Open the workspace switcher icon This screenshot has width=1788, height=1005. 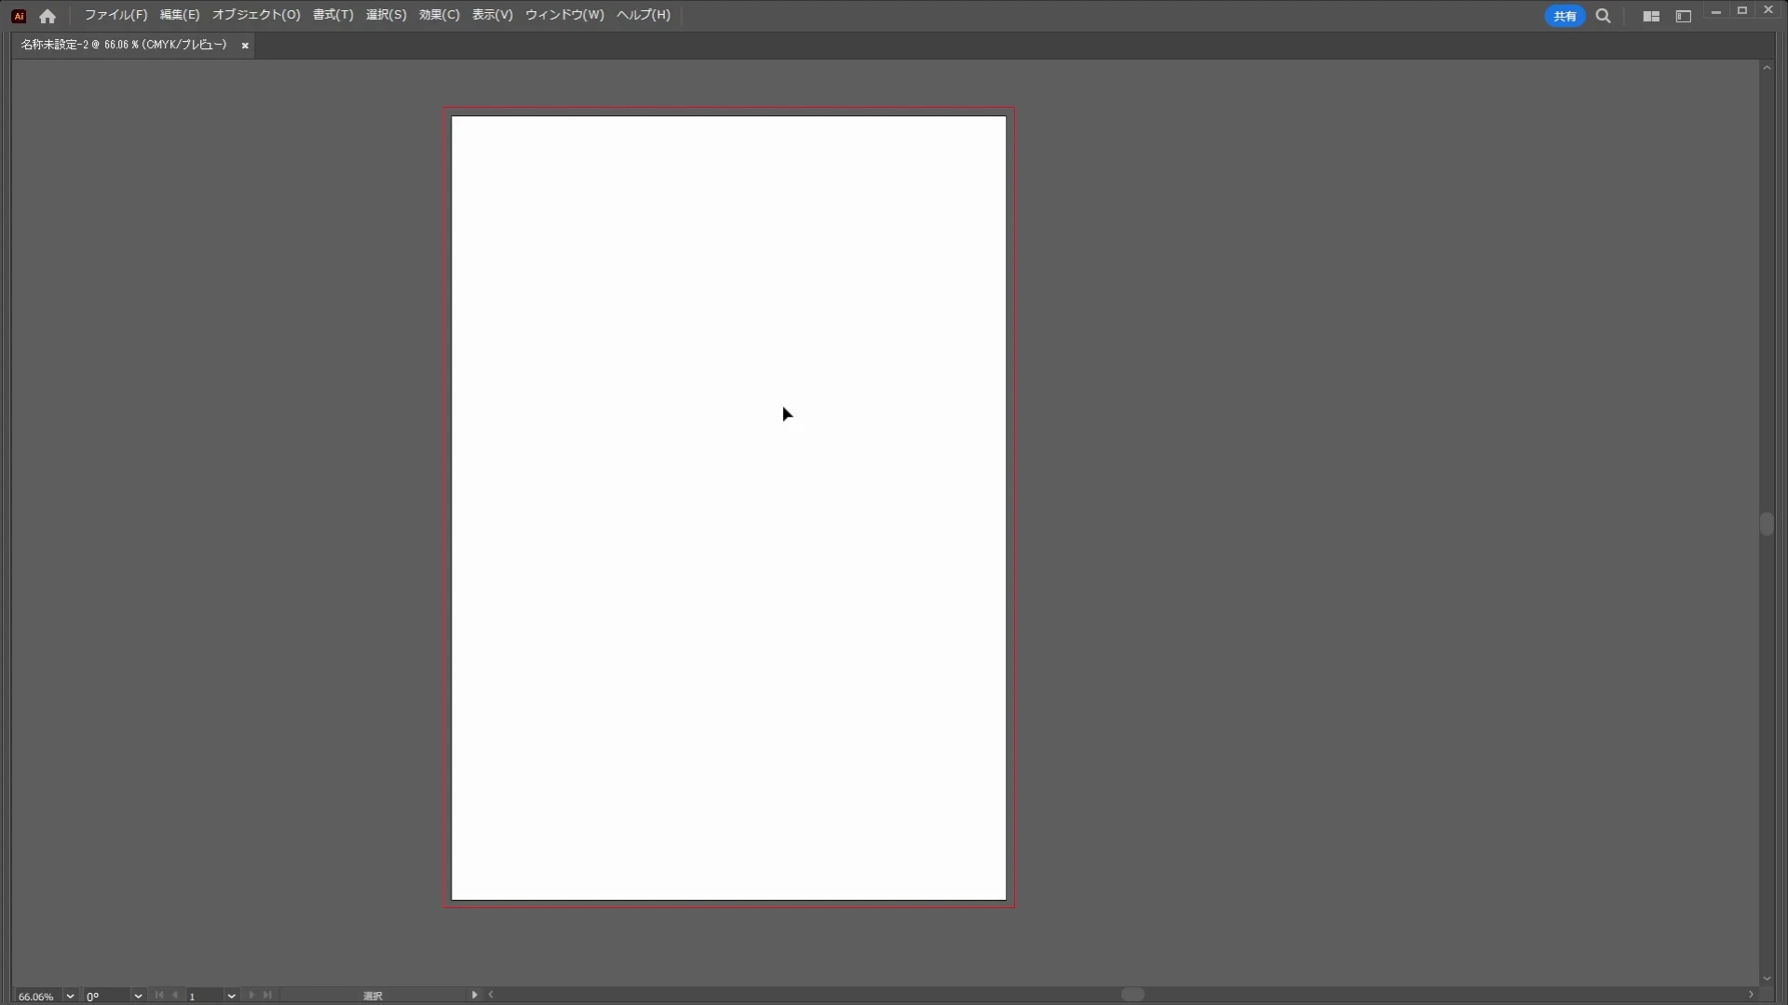coord(1683,16)
